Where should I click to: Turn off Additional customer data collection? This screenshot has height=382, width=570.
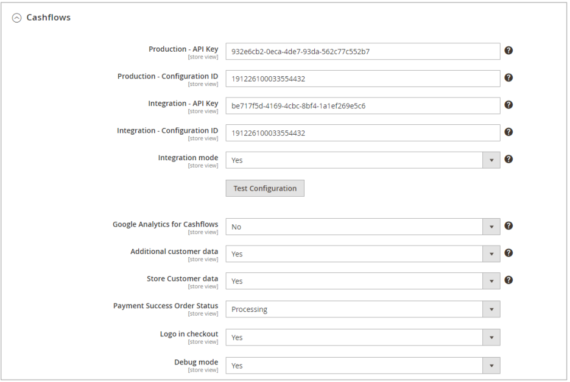coord(491,253)
